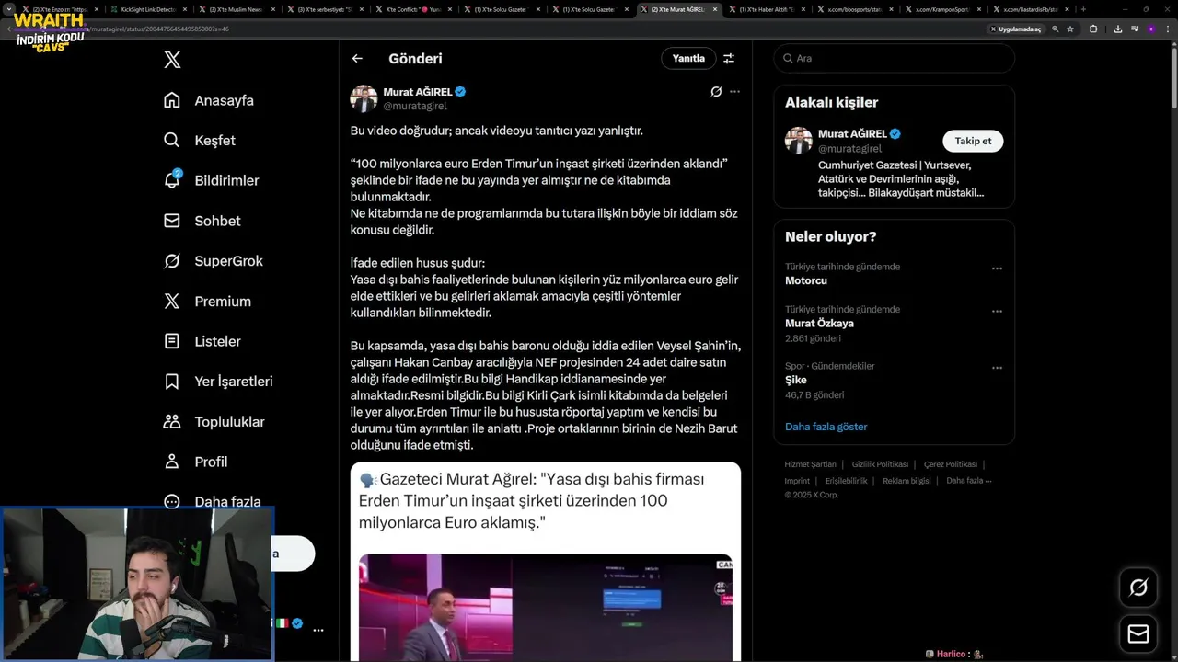The width and height of the screenshot is (1178, 662).
Task: Click Takip et follow button
Action: click(973, 141)
